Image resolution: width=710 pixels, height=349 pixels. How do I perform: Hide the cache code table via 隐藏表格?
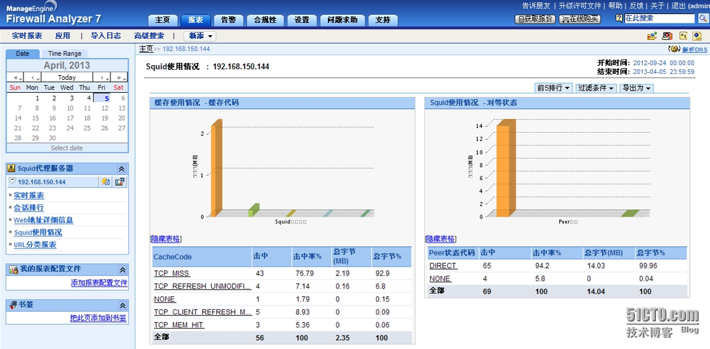click(x=166, y=239)
